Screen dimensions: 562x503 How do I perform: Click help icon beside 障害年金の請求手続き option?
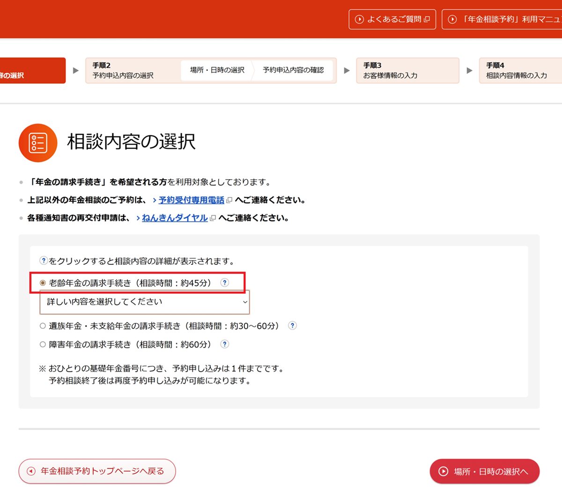225,344
